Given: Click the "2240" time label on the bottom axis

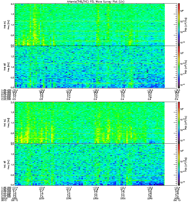Looking at the screenshot, I should pos(69,198).
